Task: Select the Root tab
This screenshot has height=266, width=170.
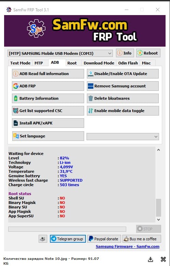Action: click(x=72, y=63)
